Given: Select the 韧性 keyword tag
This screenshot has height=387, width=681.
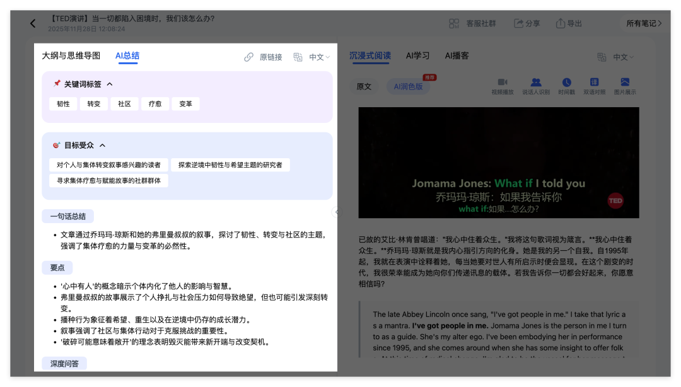Looking at the screenshot, I should point(63,104).
